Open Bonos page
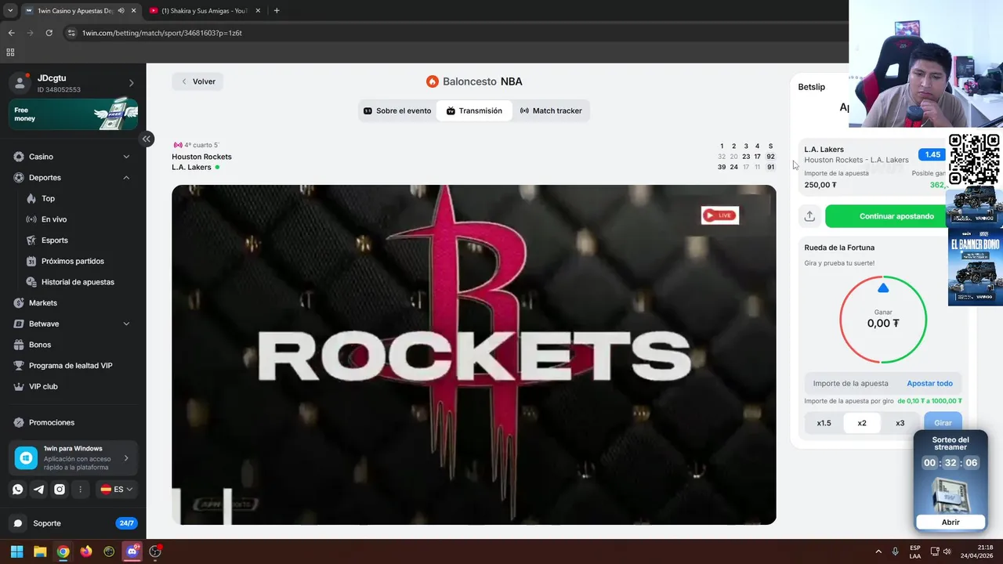Image resolution: width=1003 pixels, height=564 pixels. (40, 345)
